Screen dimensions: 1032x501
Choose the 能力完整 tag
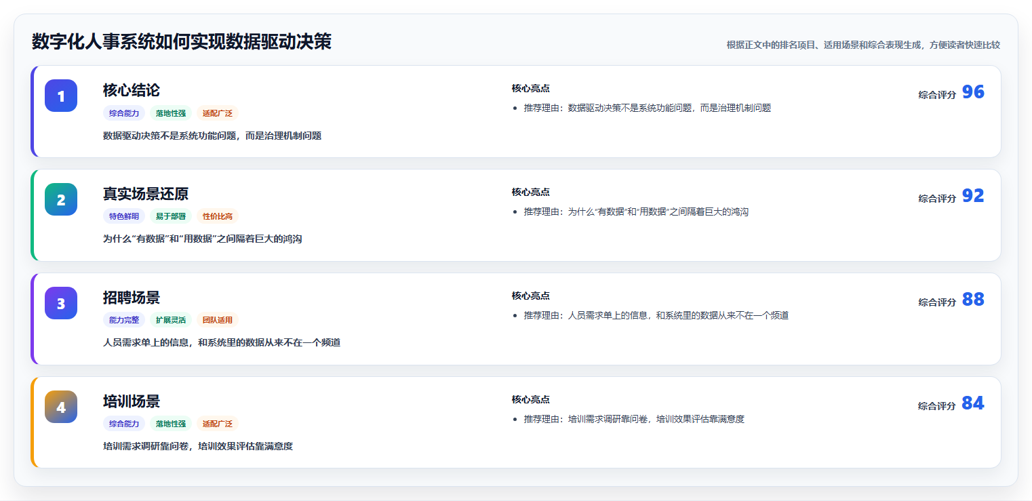pyautogui.click(x=124, y=320)
